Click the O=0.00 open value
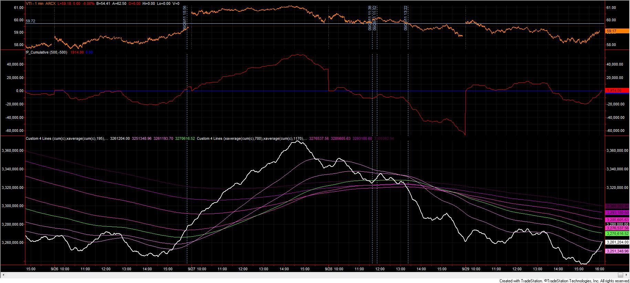The image size is (630, 283). click(x=135, y=3)
